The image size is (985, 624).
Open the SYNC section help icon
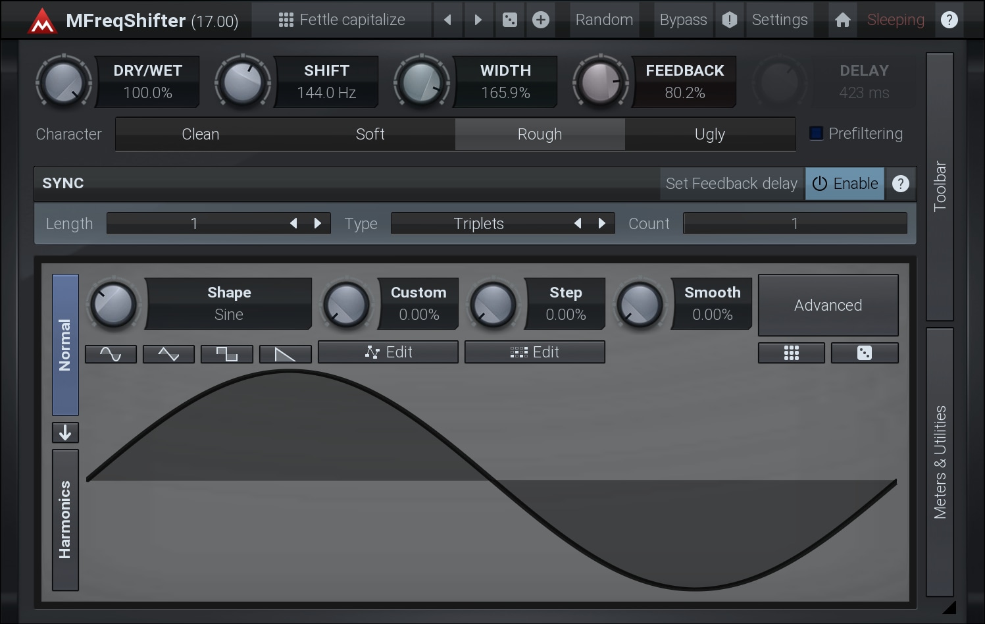pyautogui.click(x=900, y=184)
